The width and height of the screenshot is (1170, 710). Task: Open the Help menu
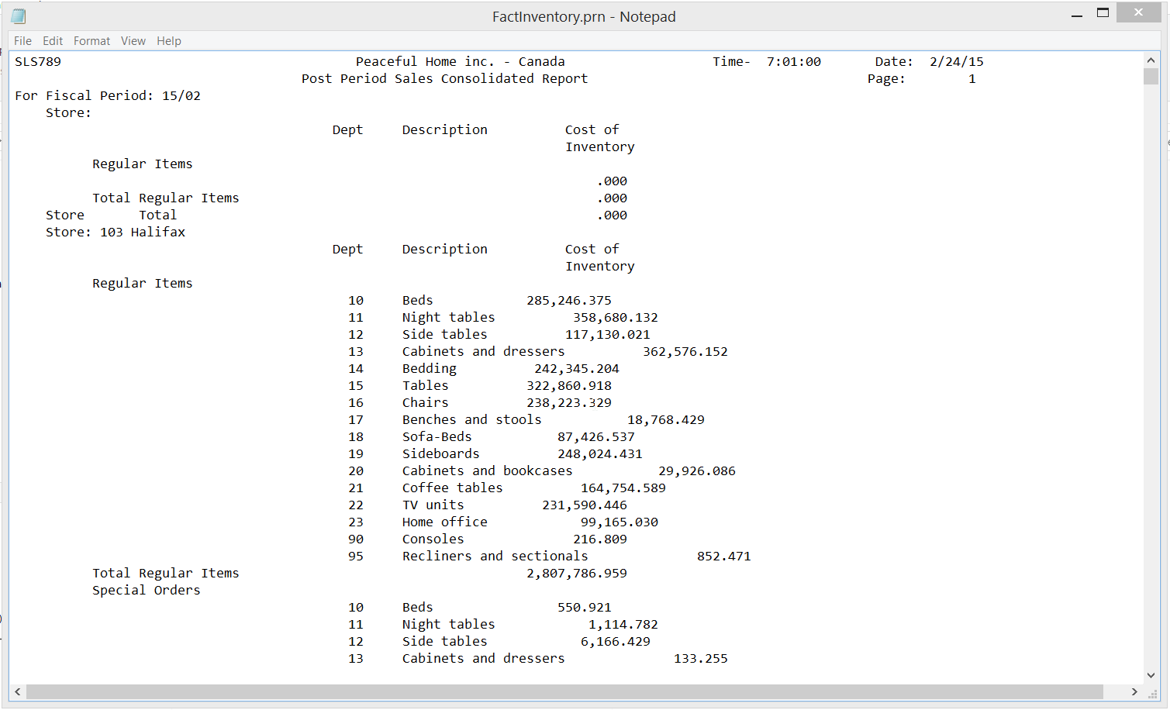(x=168, y=41)
